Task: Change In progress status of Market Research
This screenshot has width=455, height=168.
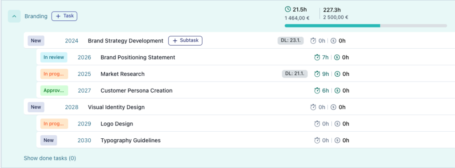Action: tap(54, 74)
